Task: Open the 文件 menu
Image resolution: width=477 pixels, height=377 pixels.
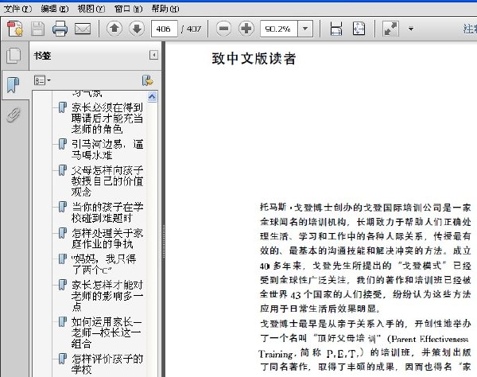Action: 17,9
